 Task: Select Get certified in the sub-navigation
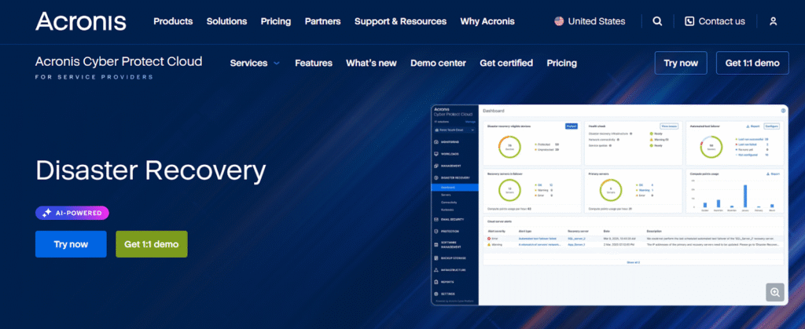pos(506,63)
